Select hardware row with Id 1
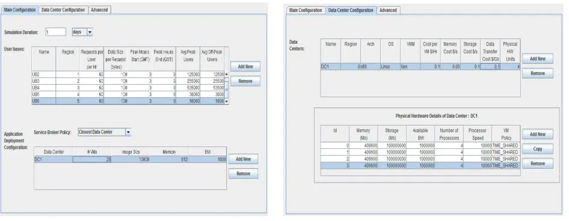569x221 pixels. (x=420, y=152)
